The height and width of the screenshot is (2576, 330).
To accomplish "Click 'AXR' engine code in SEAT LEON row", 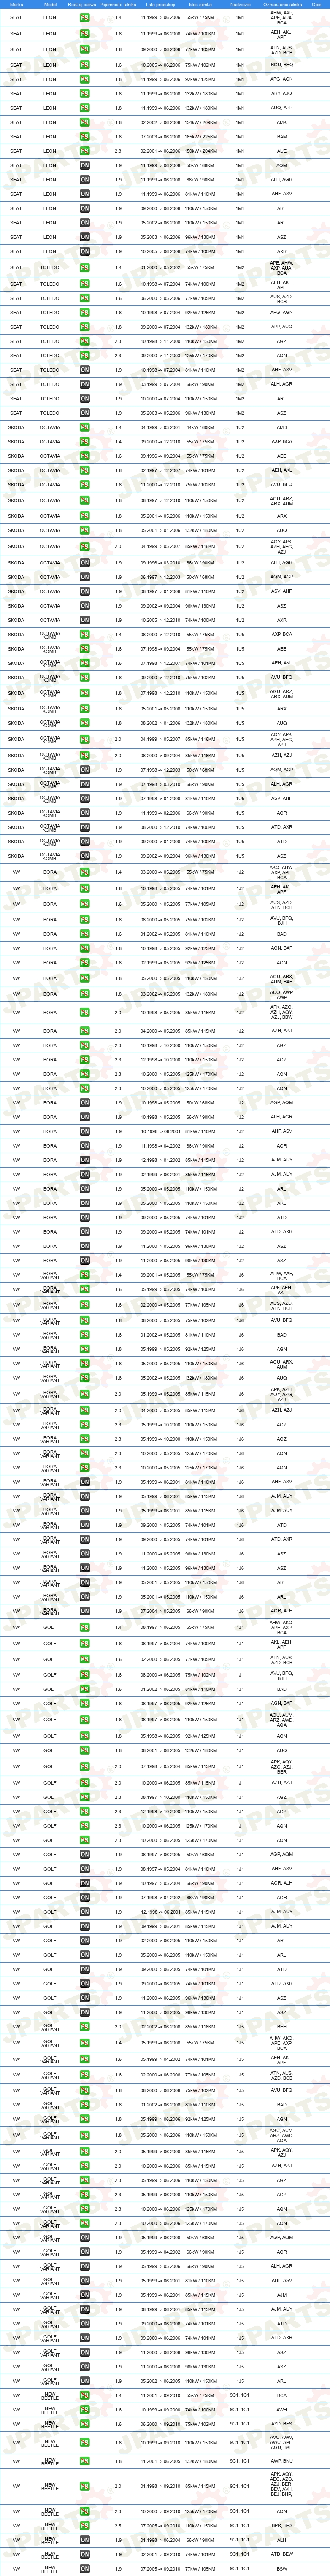I will click(x=282, y=252).
